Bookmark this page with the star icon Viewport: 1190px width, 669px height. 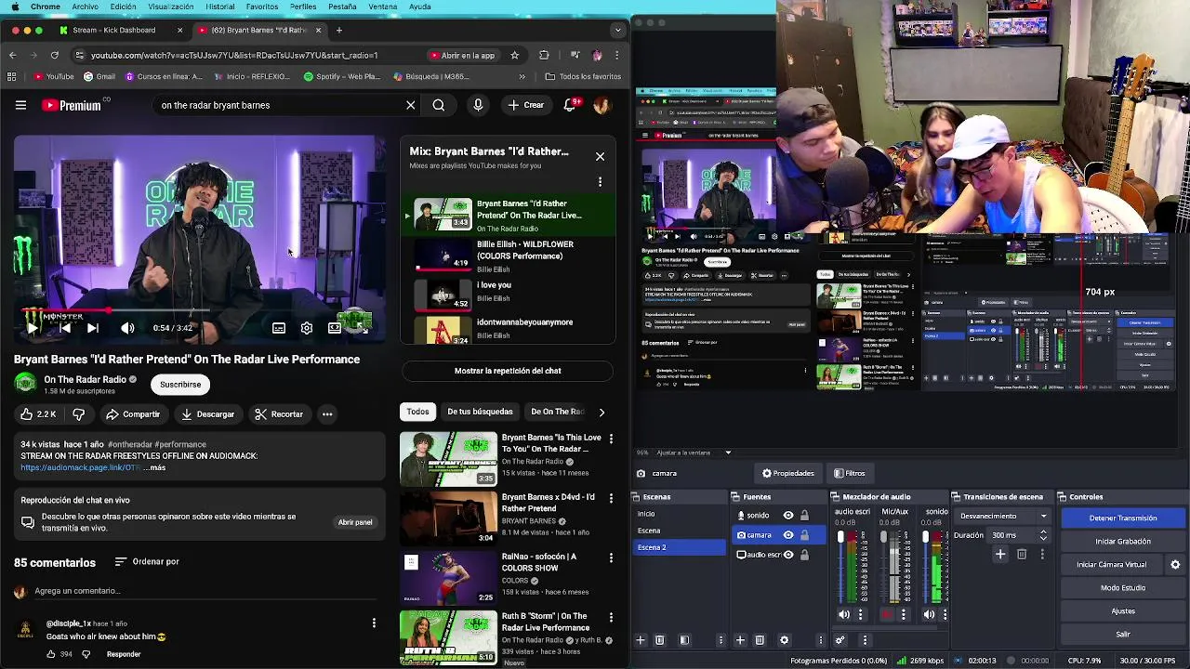tap(514, 55)
